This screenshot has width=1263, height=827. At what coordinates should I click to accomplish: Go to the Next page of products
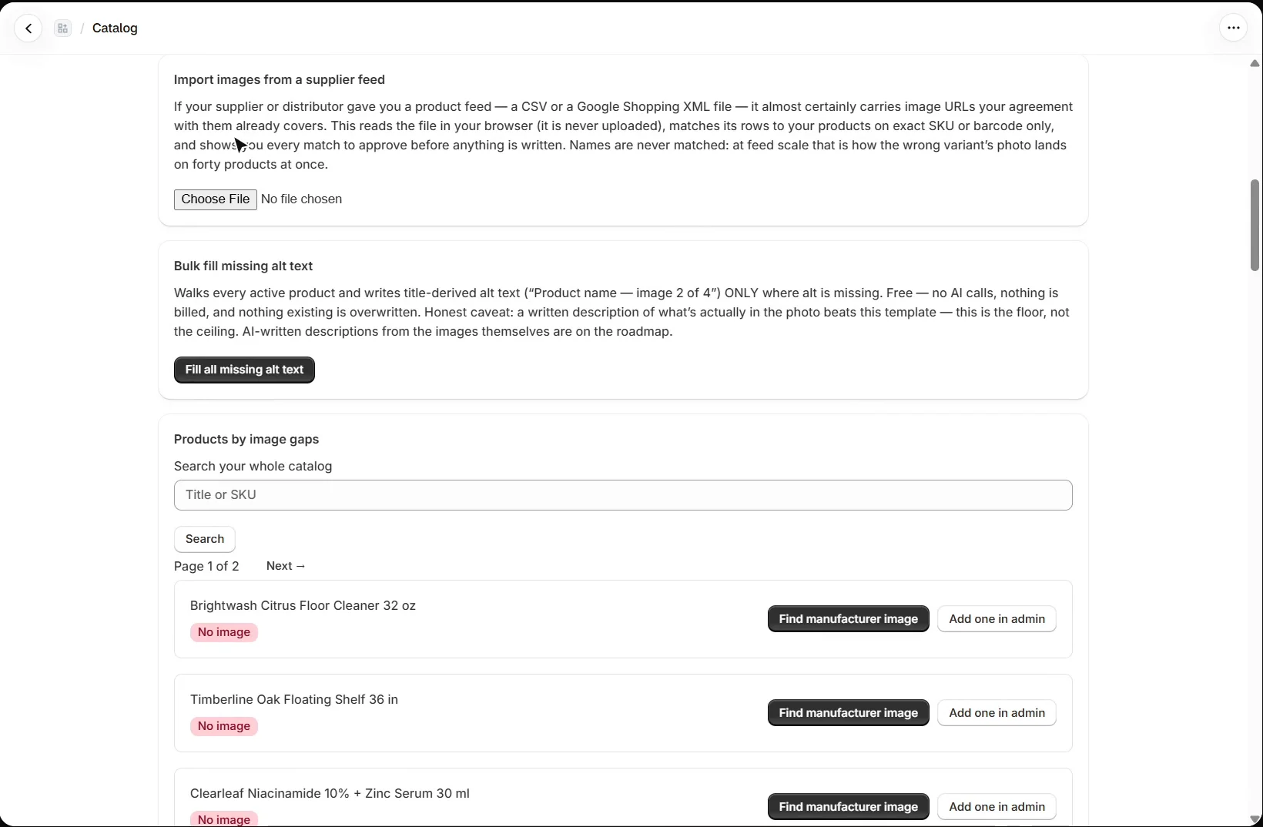286,566
